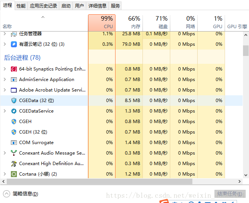Viewport: 249px width, 203px height.
Task: Click the Conexant High Definition Audio icon
Action: [x=14, y=164]
